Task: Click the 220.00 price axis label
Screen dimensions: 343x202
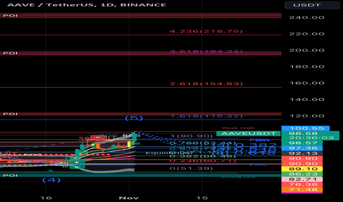Action: tap(307, 34)
